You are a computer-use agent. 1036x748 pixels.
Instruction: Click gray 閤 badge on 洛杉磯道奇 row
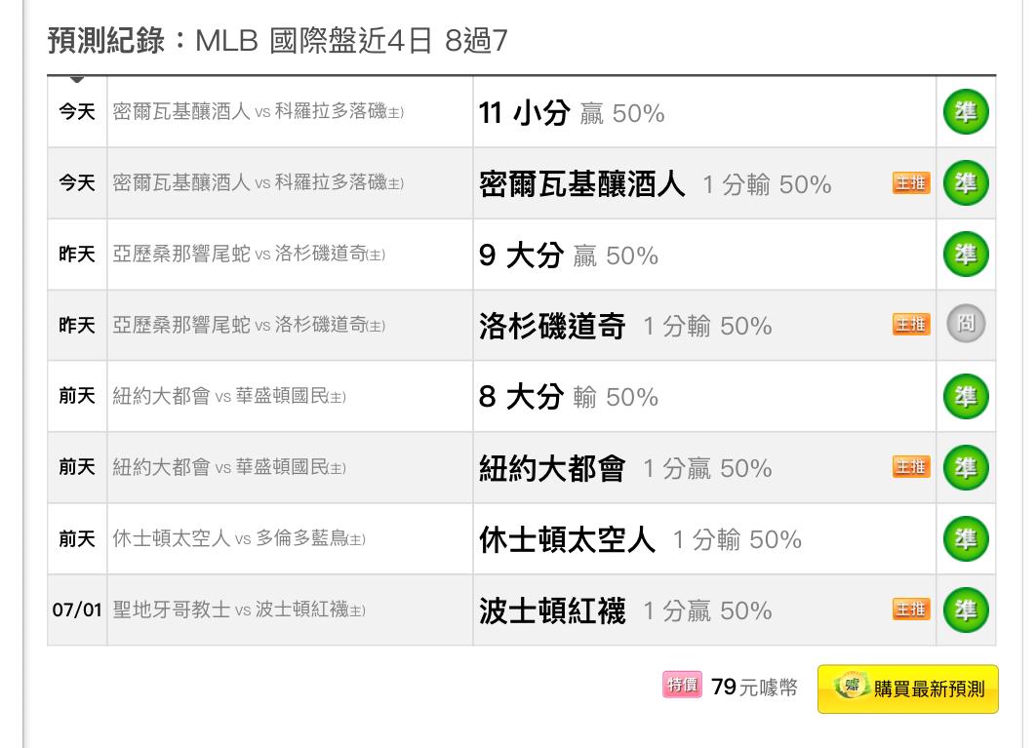coord(966,324)
